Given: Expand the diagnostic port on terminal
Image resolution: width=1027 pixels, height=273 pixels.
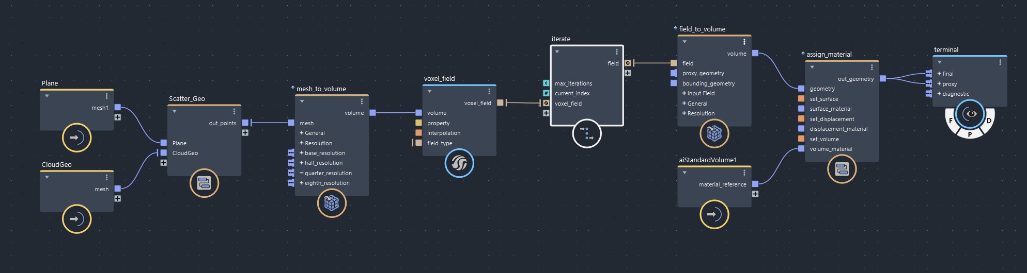Looking at the screenshot, I should coord(939,94).
